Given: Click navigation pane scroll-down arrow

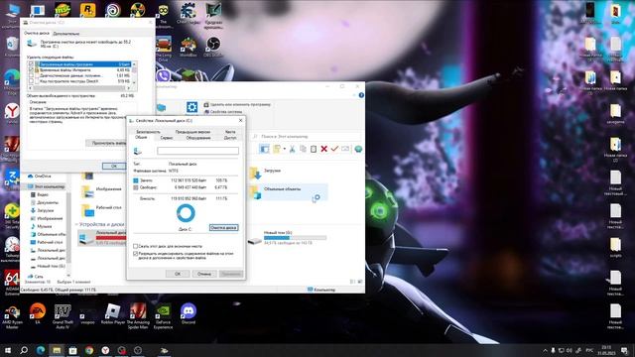Looking at the screenshot, I should click(68, 276).
